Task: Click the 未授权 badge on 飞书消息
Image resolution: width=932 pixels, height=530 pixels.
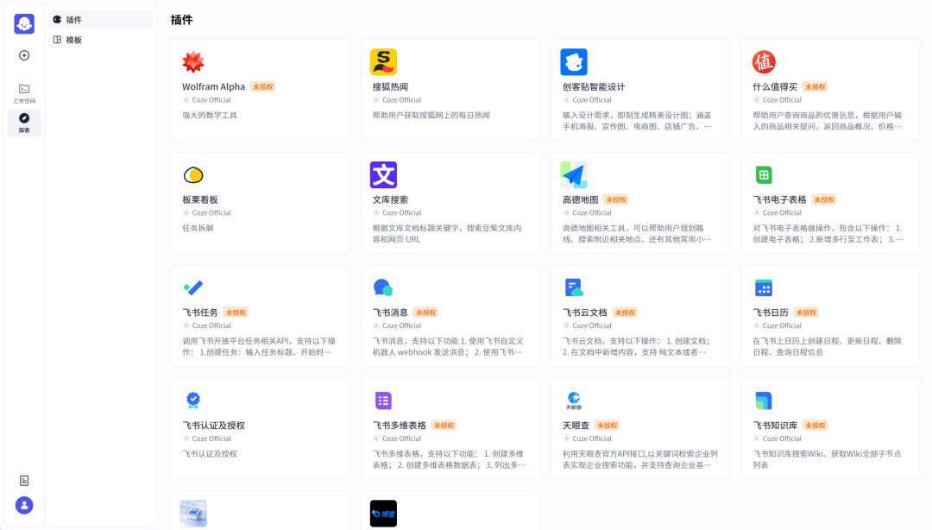Action: pos(425,312)
